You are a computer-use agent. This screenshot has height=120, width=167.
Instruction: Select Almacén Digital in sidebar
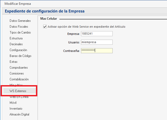19,114
